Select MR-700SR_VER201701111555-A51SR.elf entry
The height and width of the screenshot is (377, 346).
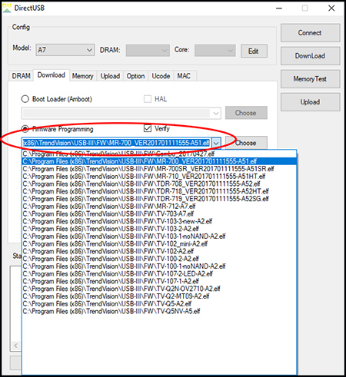click(159, 169)
